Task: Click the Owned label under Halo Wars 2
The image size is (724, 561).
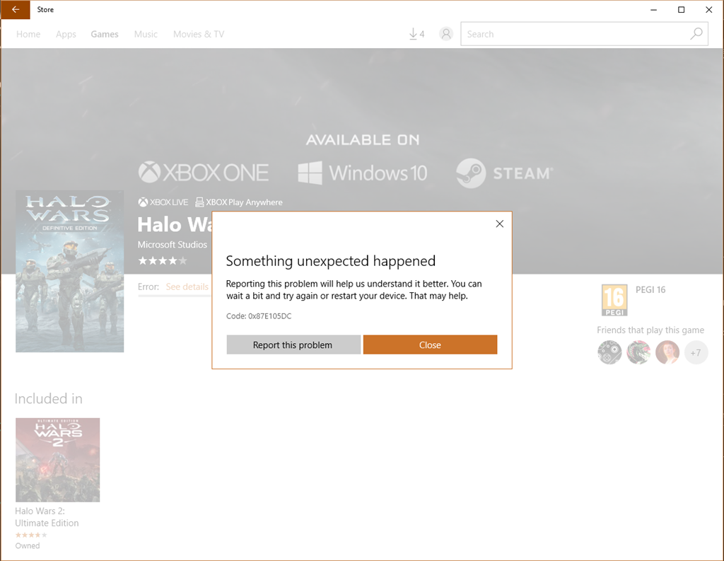Action: 28,545
